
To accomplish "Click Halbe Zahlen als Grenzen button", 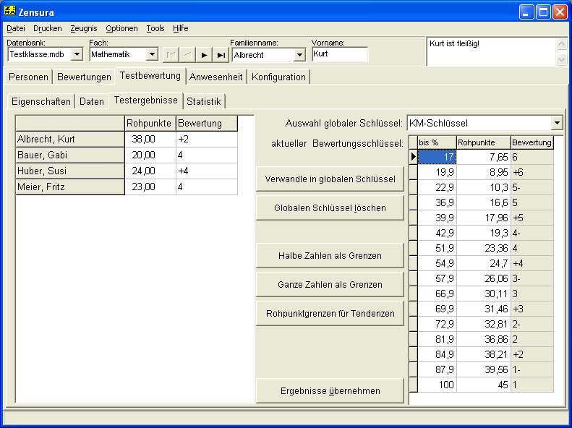I will (x=330, y=255).
